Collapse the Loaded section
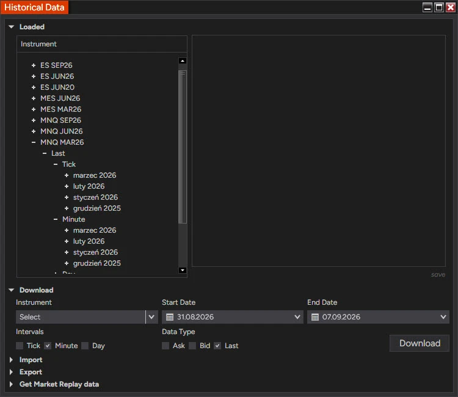Screen dimensions: 458x397 click(x=12, y=27)
